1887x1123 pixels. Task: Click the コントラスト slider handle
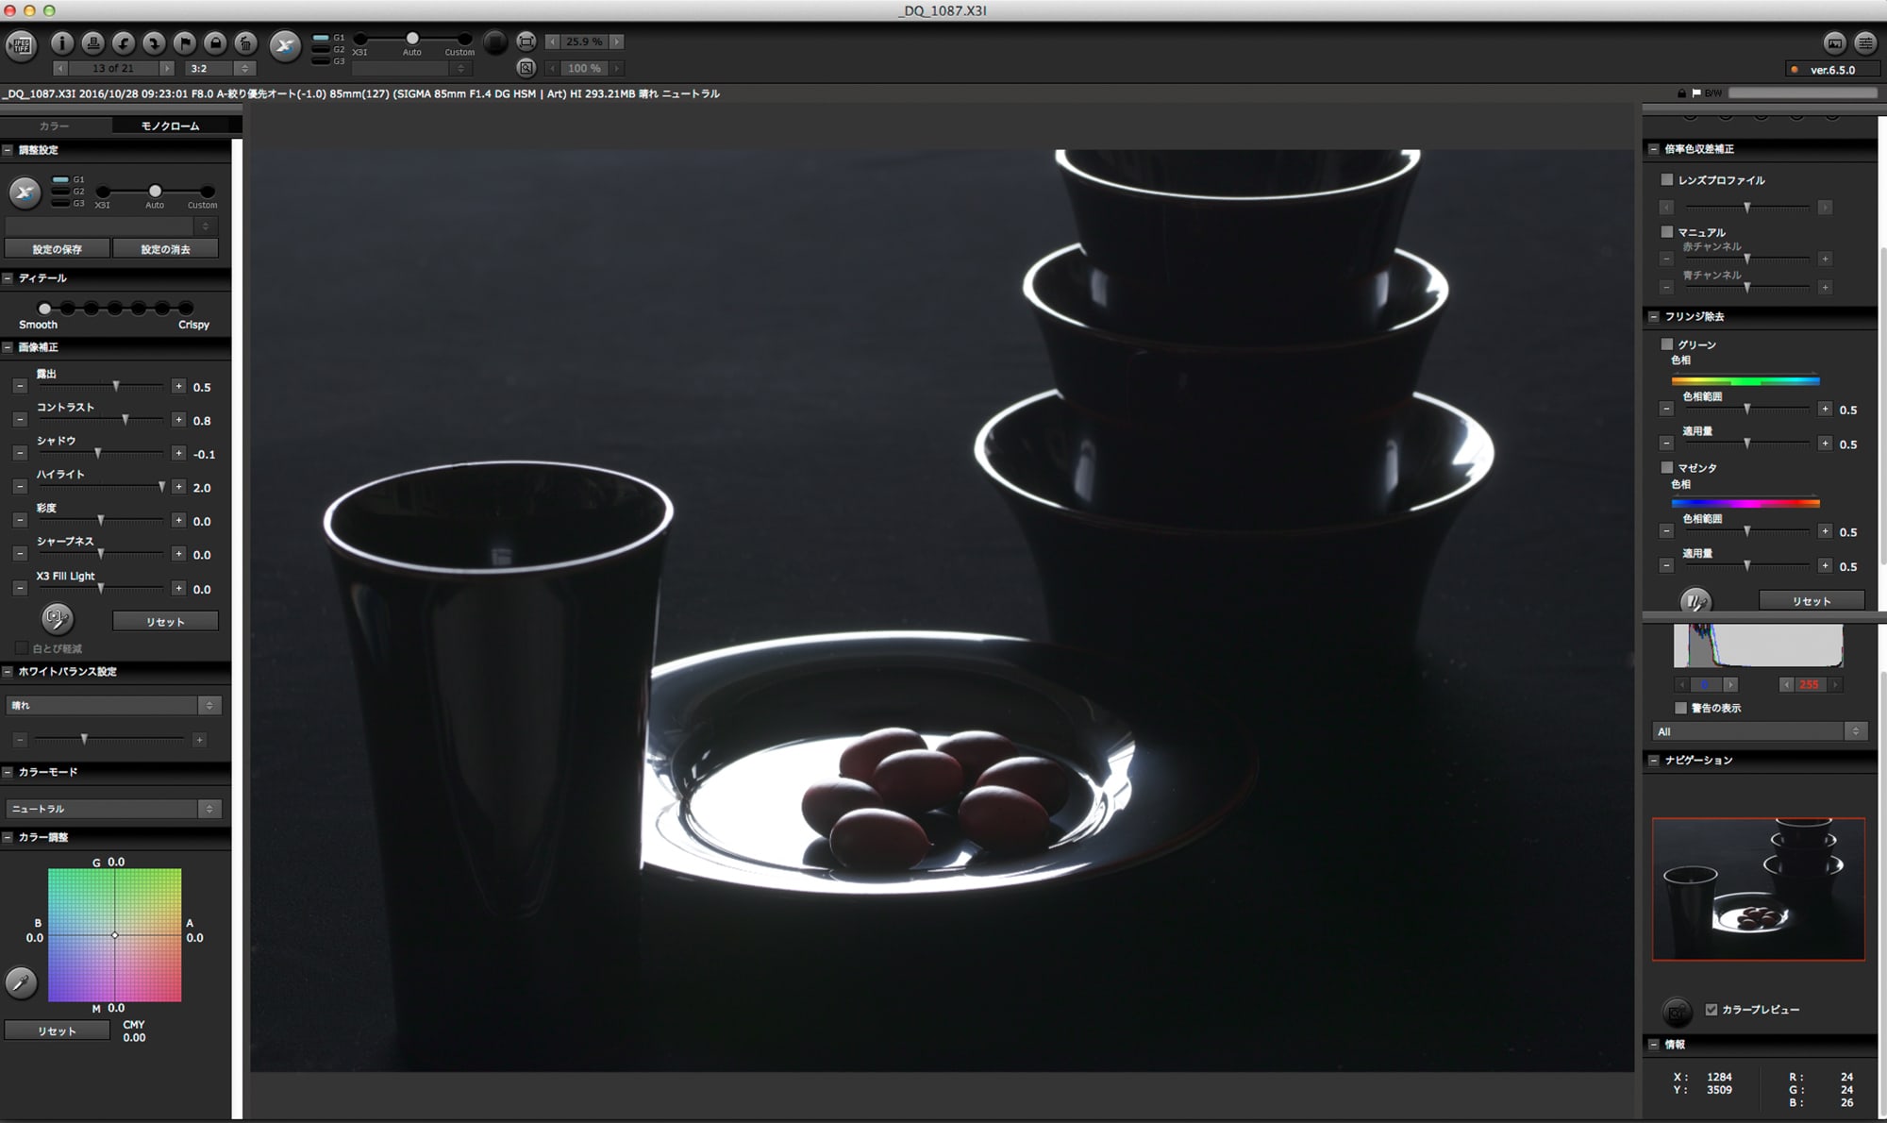pos(125,420)
